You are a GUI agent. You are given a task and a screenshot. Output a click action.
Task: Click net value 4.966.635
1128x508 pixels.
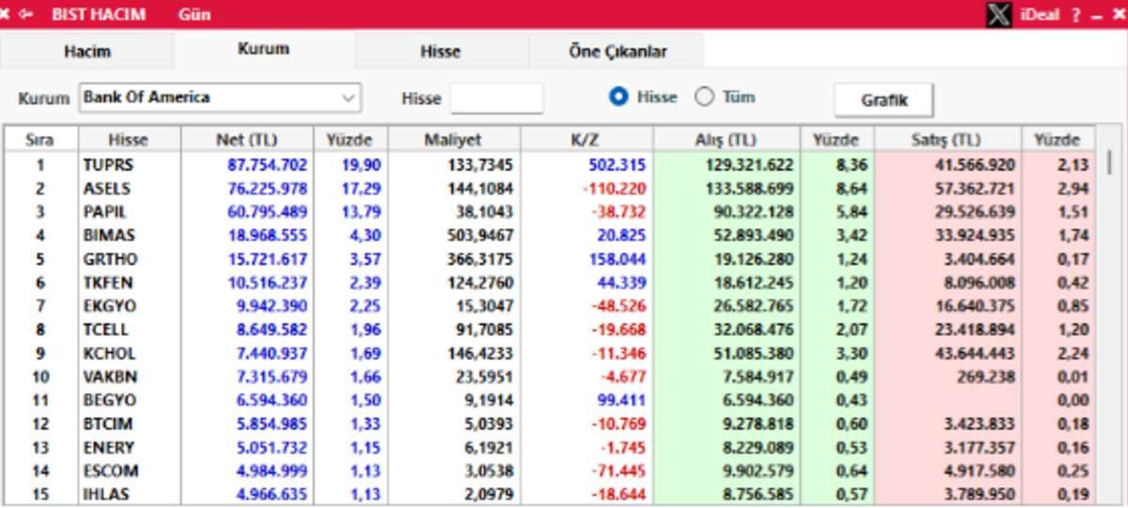click(271, 495)
